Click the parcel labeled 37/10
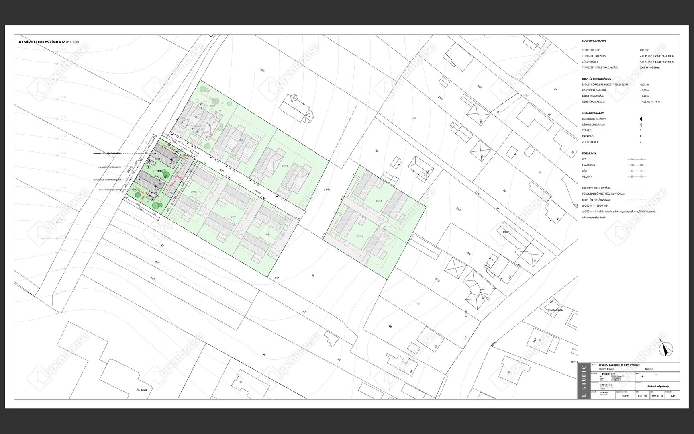 (379, 201)
